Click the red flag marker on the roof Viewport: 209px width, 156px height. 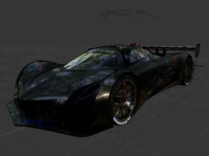[133, 44]
